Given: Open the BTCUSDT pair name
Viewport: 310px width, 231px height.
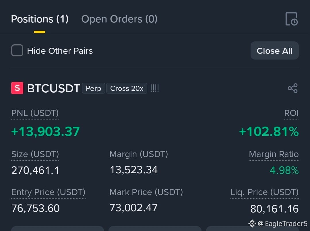Looking at the screenshot, I should [54, 88].
